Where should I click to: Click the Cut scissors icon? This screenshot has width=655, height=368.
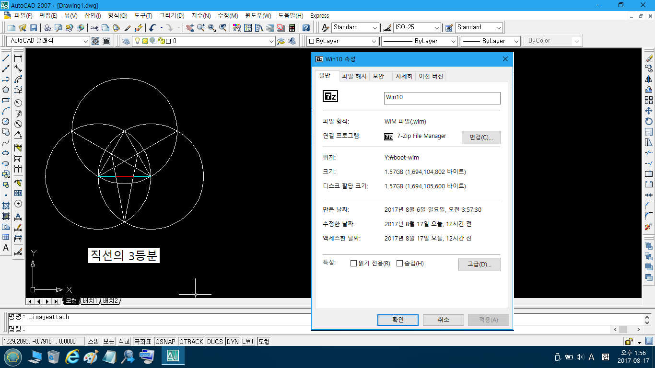tap(94, 28)
